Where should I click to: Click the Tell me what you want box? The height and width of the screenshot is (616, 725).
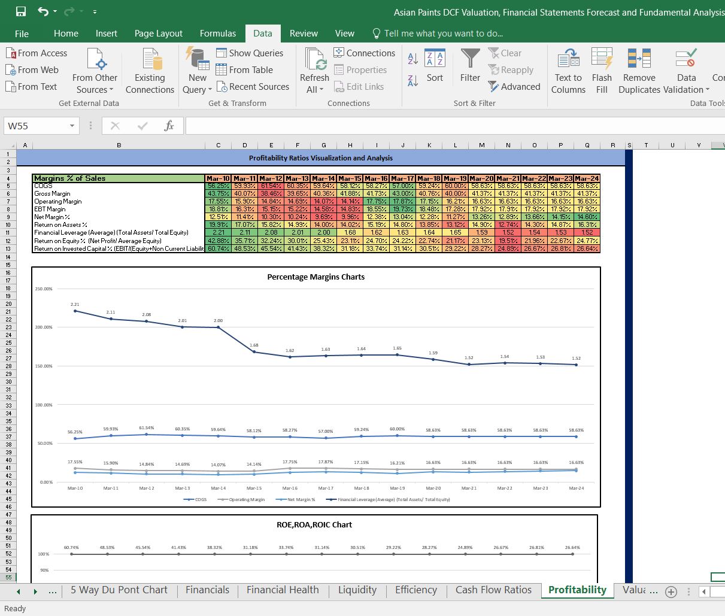[438, 34]
